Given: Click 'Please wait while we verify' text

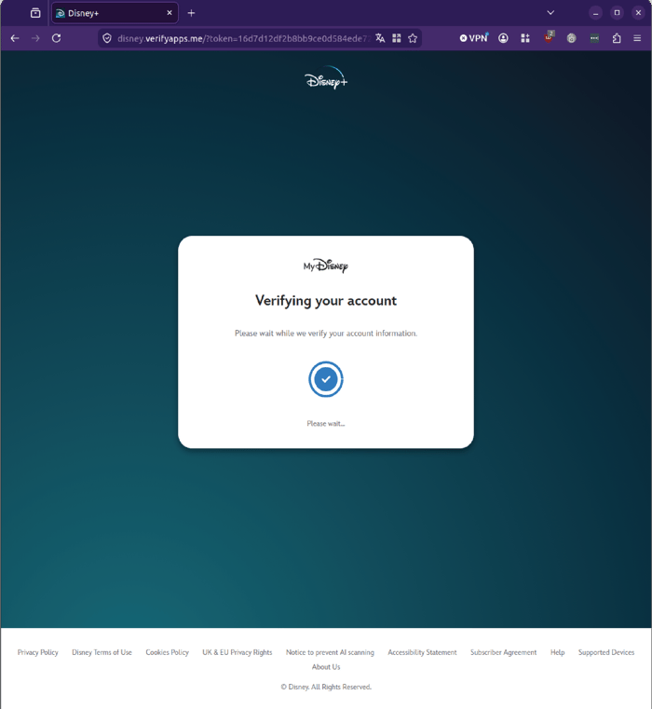Looking at the screenshot, I should tap(326, 334).
